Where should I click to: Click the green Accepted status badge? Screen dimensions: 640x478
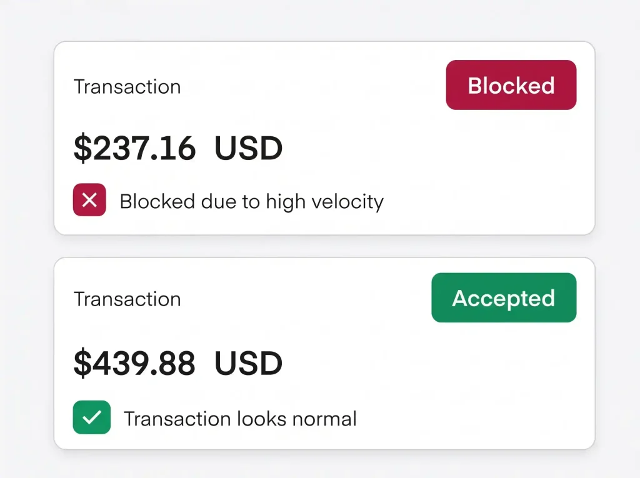(504, 297)
